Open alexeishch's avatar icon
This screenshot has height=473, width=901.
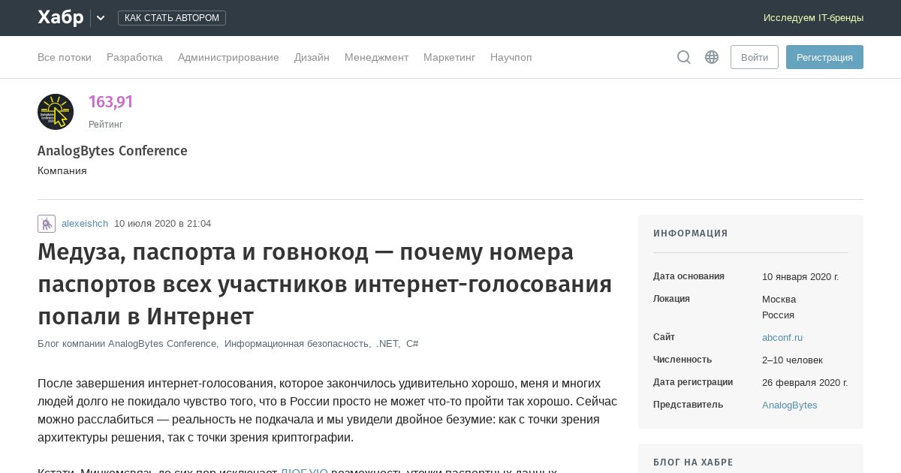click(x=47, y=224)
